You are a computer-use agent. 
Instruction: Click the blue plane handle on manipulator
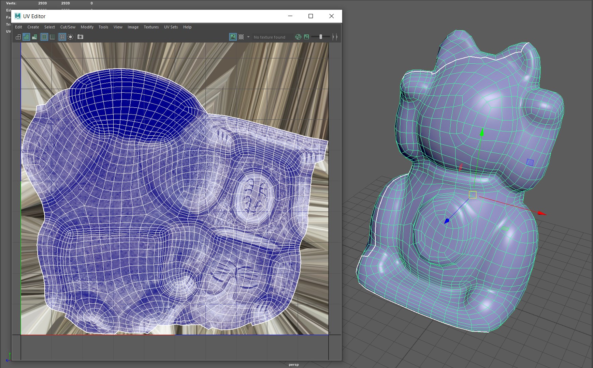[530, 163]
